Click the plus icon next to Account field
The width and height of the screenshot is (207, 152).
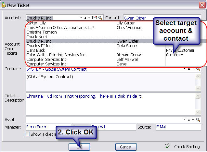click(89, 18)
